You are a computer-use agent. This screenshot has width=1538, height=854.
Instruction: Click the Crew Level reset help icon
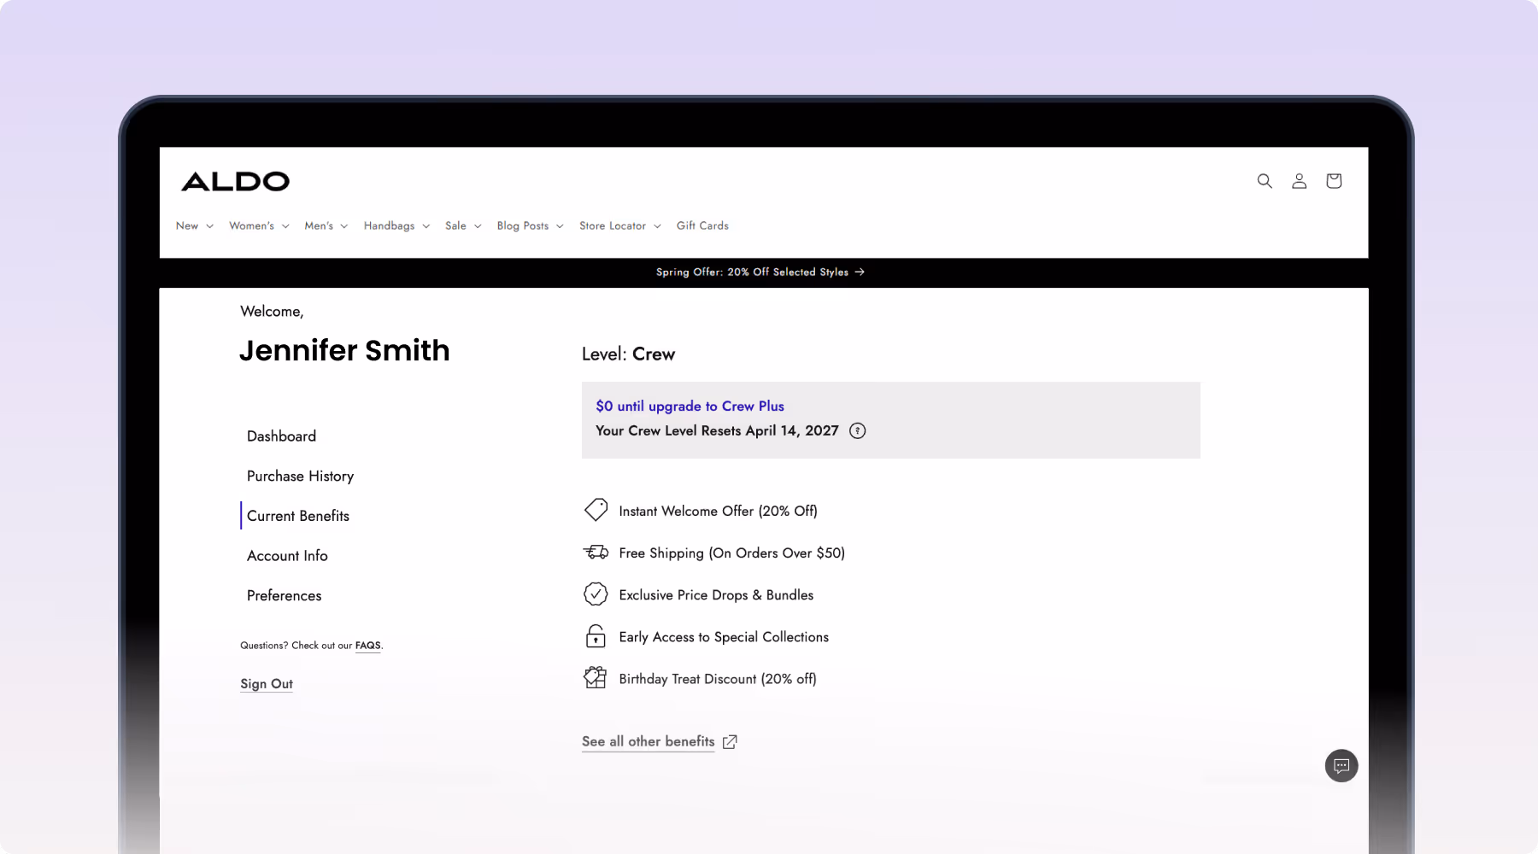[858, 431]
